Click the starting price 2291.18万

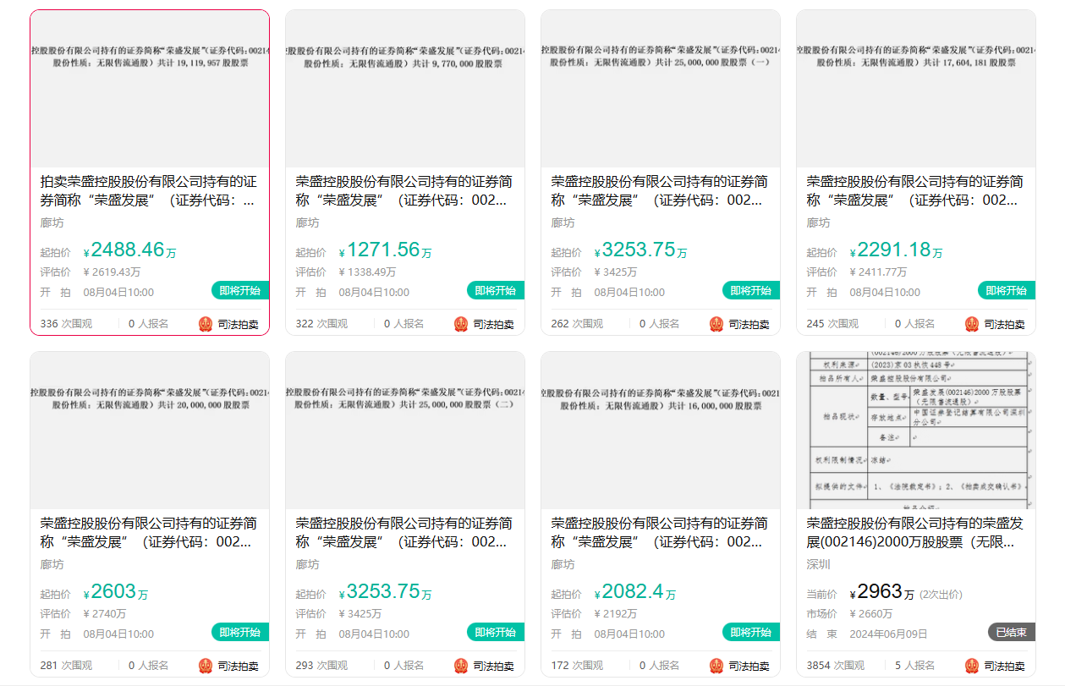click(897, 250)
